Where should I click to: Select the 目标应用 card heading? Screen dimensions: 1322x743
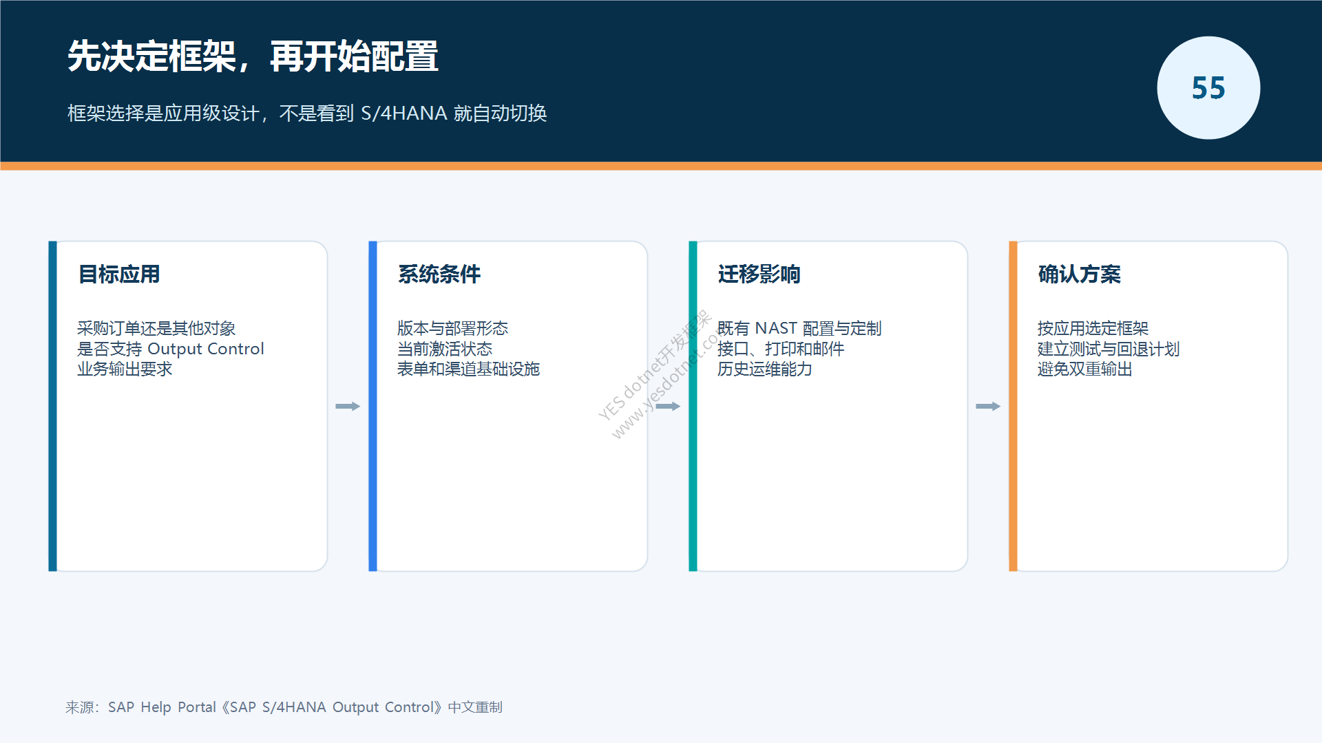[119, 274]
